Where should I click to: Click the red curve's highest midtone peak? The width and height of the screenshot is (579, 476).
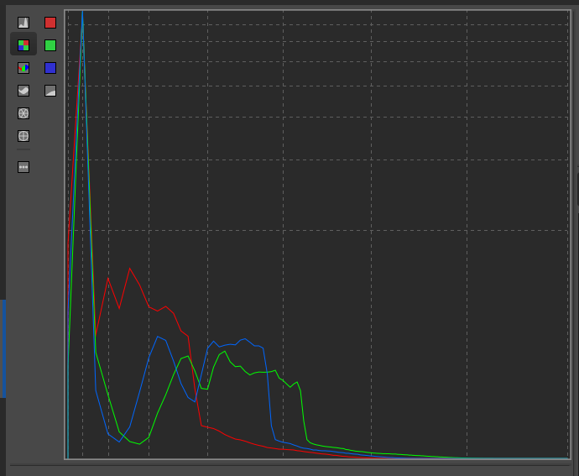(130, 269)
